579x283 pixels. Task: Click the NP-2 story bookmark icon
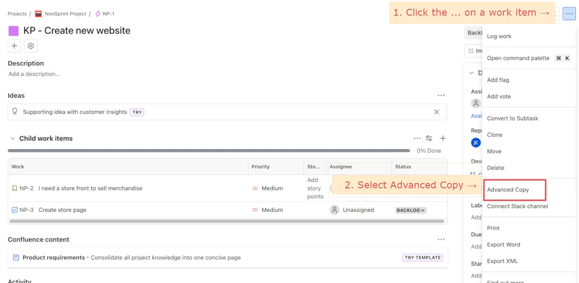pos(14,189)
